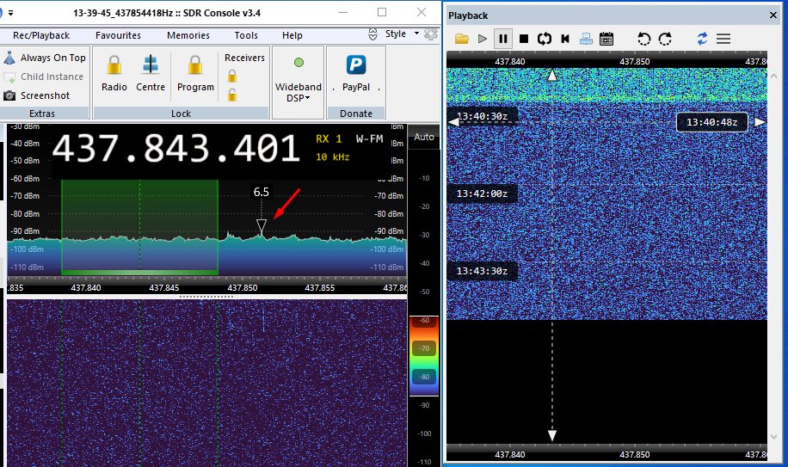
Task: Pause the recording playback
Action: tap(503, 39)
